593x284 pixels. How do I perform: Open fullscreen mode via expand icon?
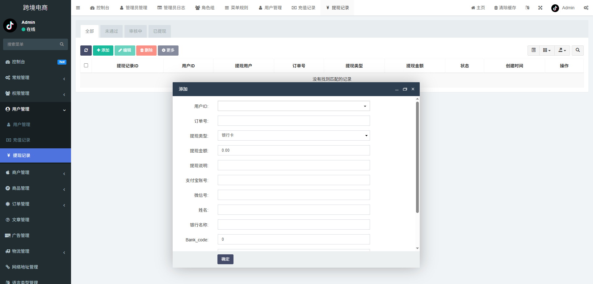[x=540, y=8]
